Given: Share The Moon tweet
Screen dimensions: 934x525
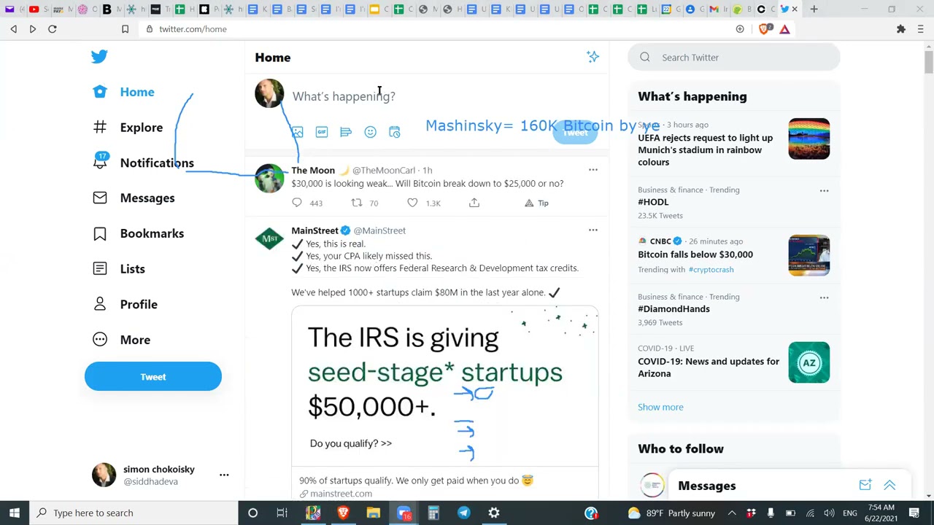Looking at the screenshot, I should click(474, 203).
